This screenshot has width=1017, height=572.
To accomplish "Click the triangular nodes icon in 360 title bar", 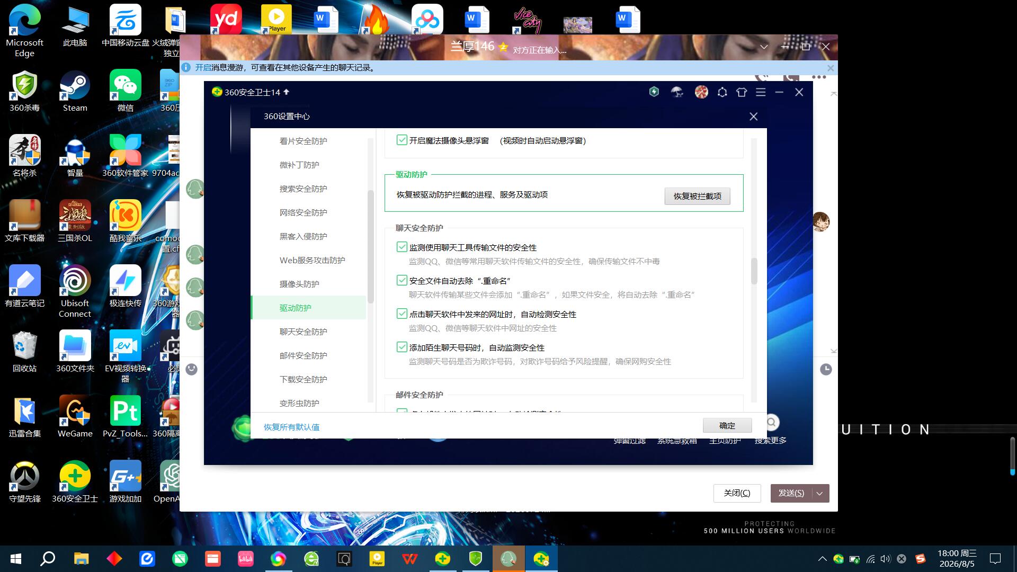I will [722, 92].
